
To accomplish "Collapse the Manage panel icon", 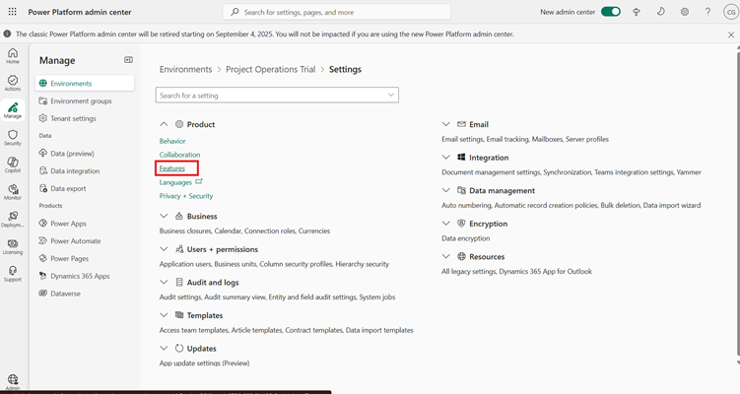I will pos(128,60).
